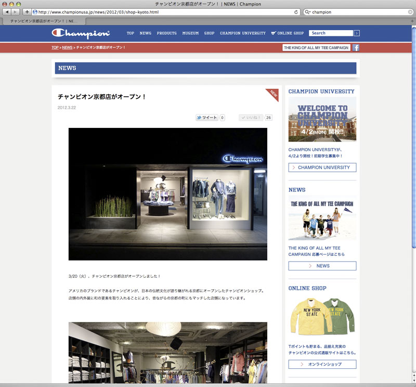Click the Facebook いいね like button

tap(251, 118)
